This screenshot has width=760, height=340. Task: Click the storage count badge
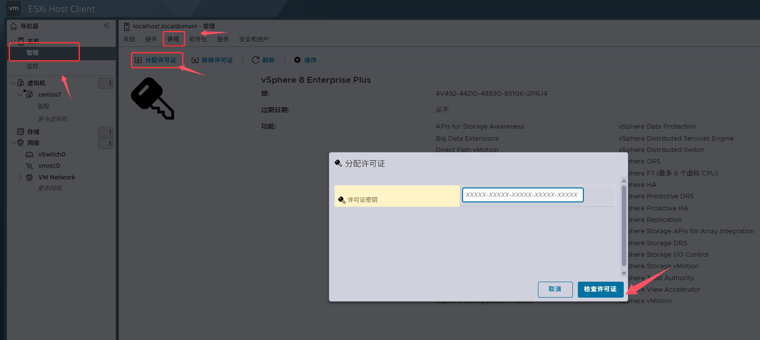[x=106, y=132]
